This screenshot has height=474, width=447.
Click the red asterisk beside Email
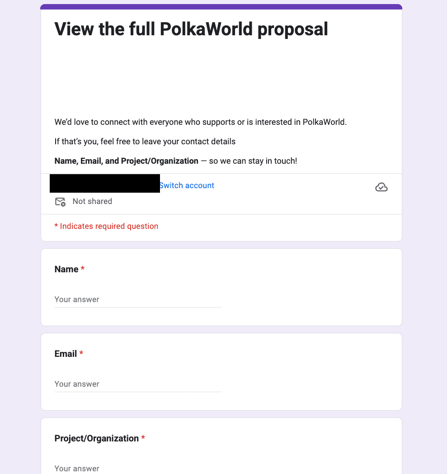[x=81, y=354]
